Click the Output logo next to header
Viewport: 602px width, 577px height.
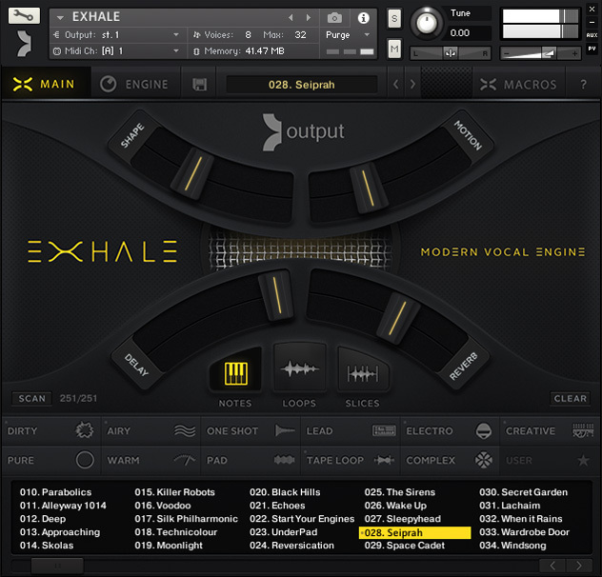24,44
